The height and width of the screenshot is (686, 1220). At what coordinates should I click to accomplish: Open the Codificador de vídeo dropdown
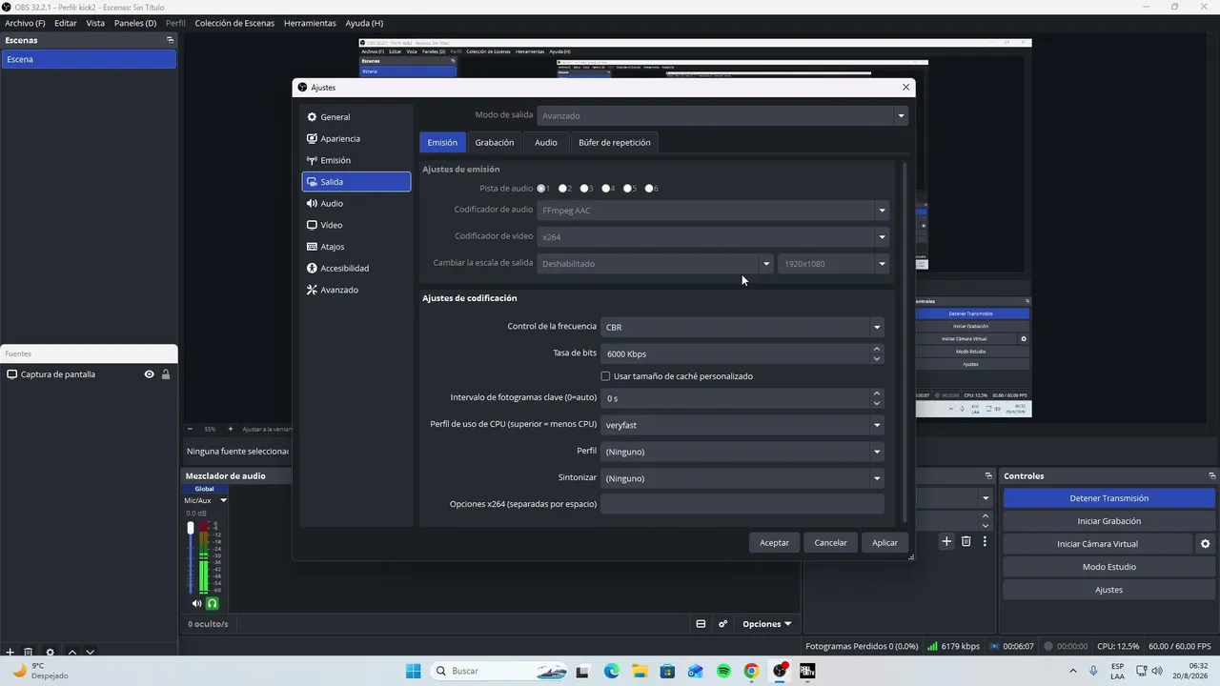[x=713, y=237]
